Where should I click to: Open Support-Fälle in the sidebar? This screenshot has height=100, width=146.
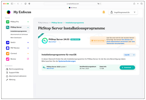coord(14,73)
